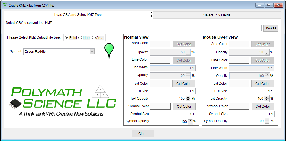
Task: Browse for a CSV file
Action: coord(270,28)
